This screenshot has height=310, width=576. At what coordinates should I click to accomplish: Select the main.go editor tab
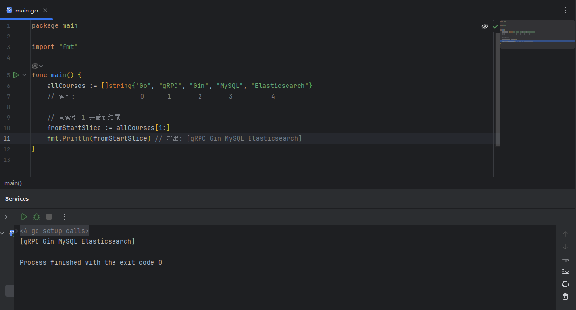click(26, 10)
